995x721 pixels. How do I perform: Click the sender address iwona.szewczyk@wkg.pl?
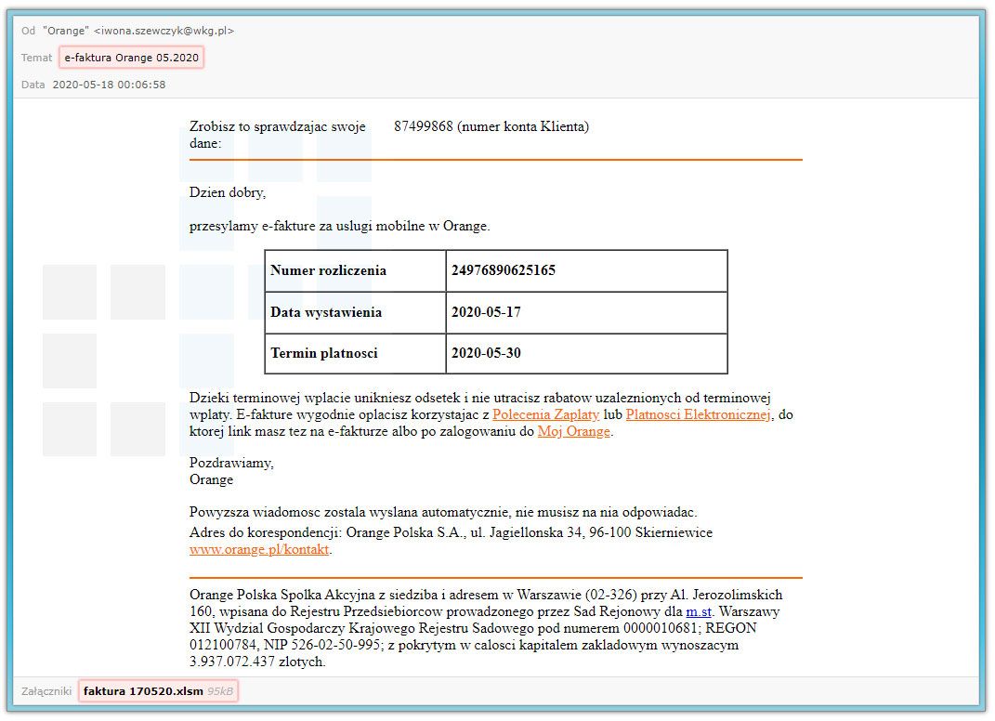click(164, 31)
